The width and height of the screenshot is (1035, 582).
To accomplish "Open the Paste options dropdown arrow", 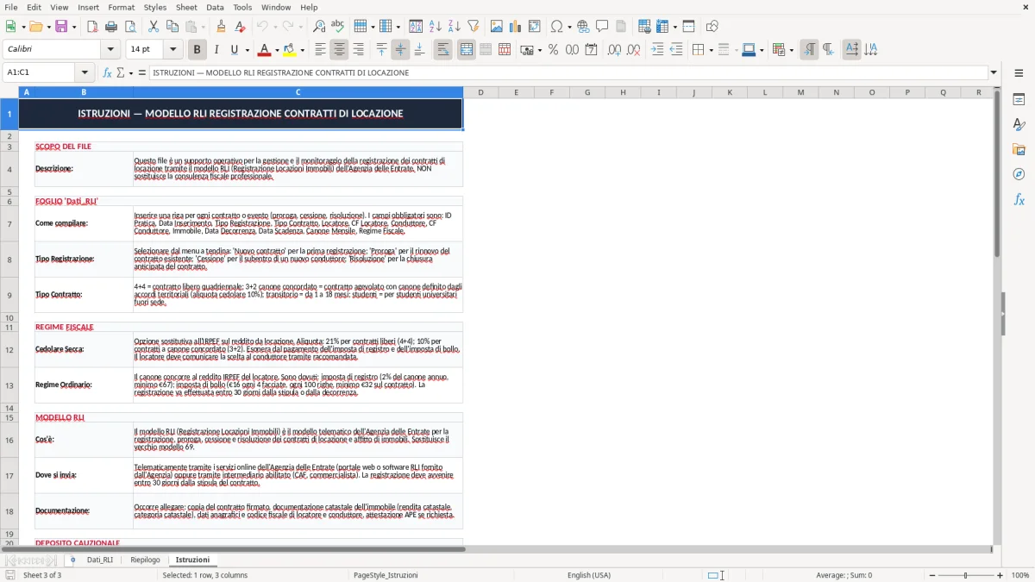I will tap(204, 27).
